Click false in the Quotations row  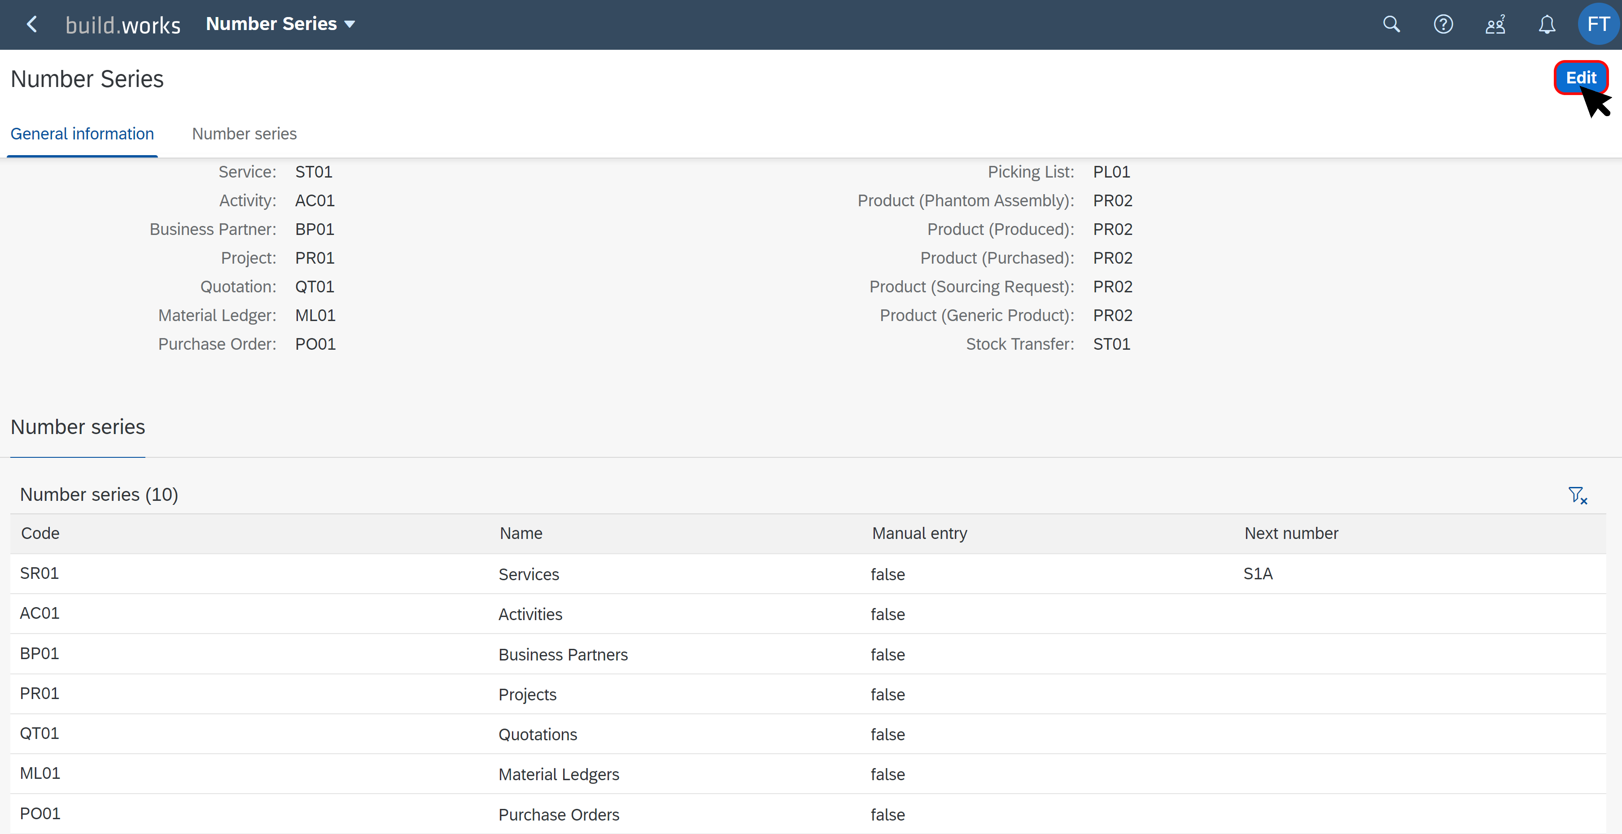coord(887,734)
